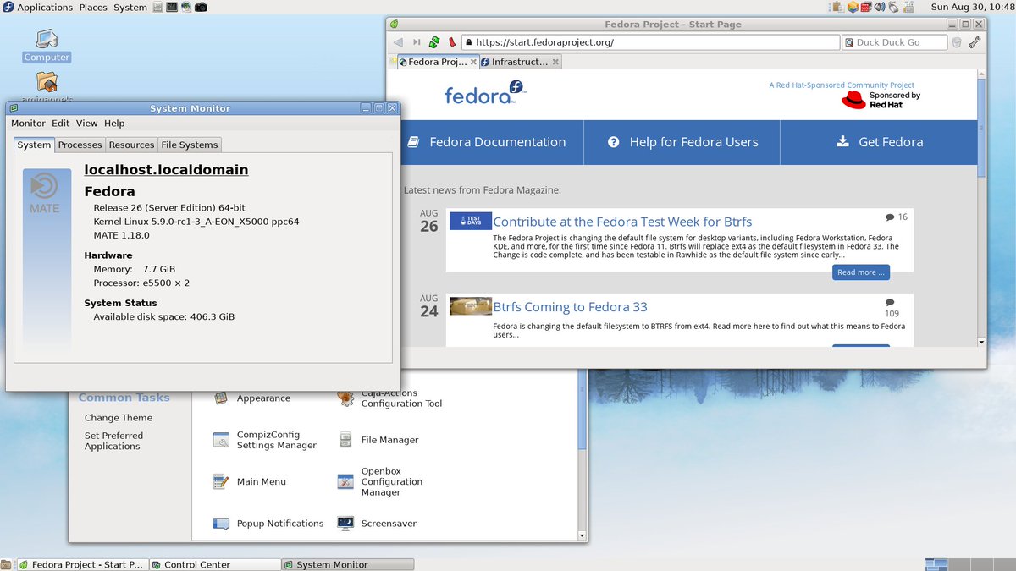Viewport: 1016px width, 571px height.
Task: Open browser wrench settings menu
Action: pos(975,42)
